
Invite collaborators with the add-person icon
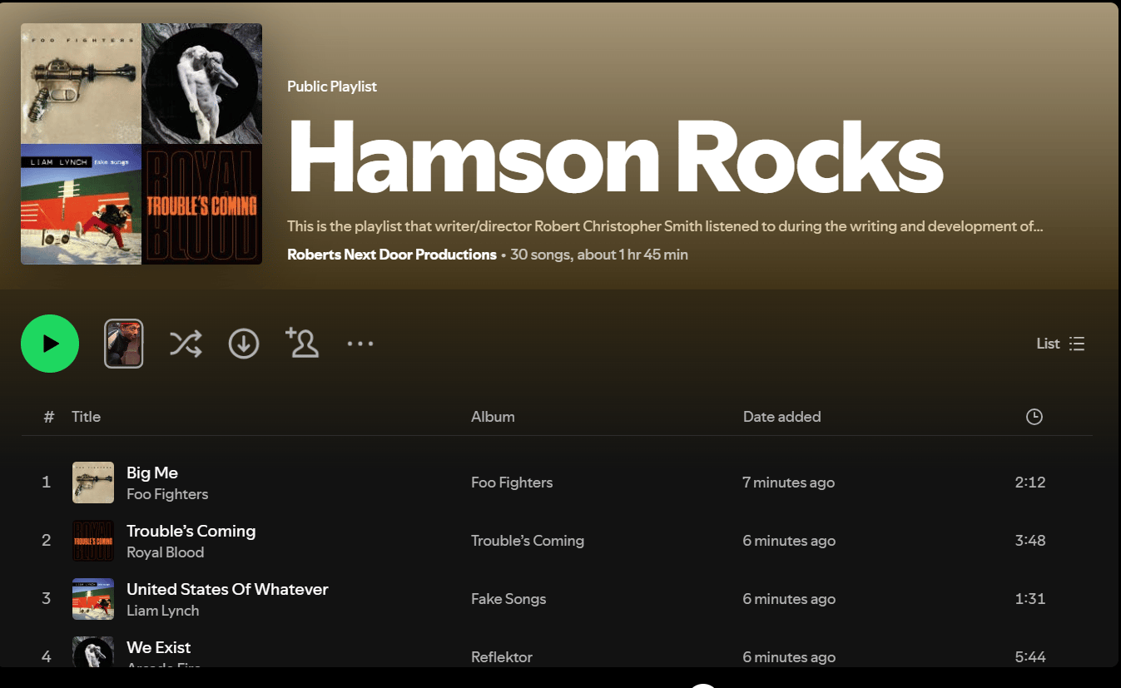302,343
